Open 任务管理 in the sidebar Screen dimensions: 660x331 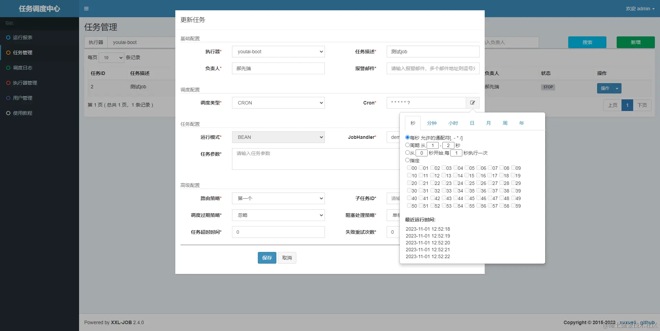pos(40,53)
